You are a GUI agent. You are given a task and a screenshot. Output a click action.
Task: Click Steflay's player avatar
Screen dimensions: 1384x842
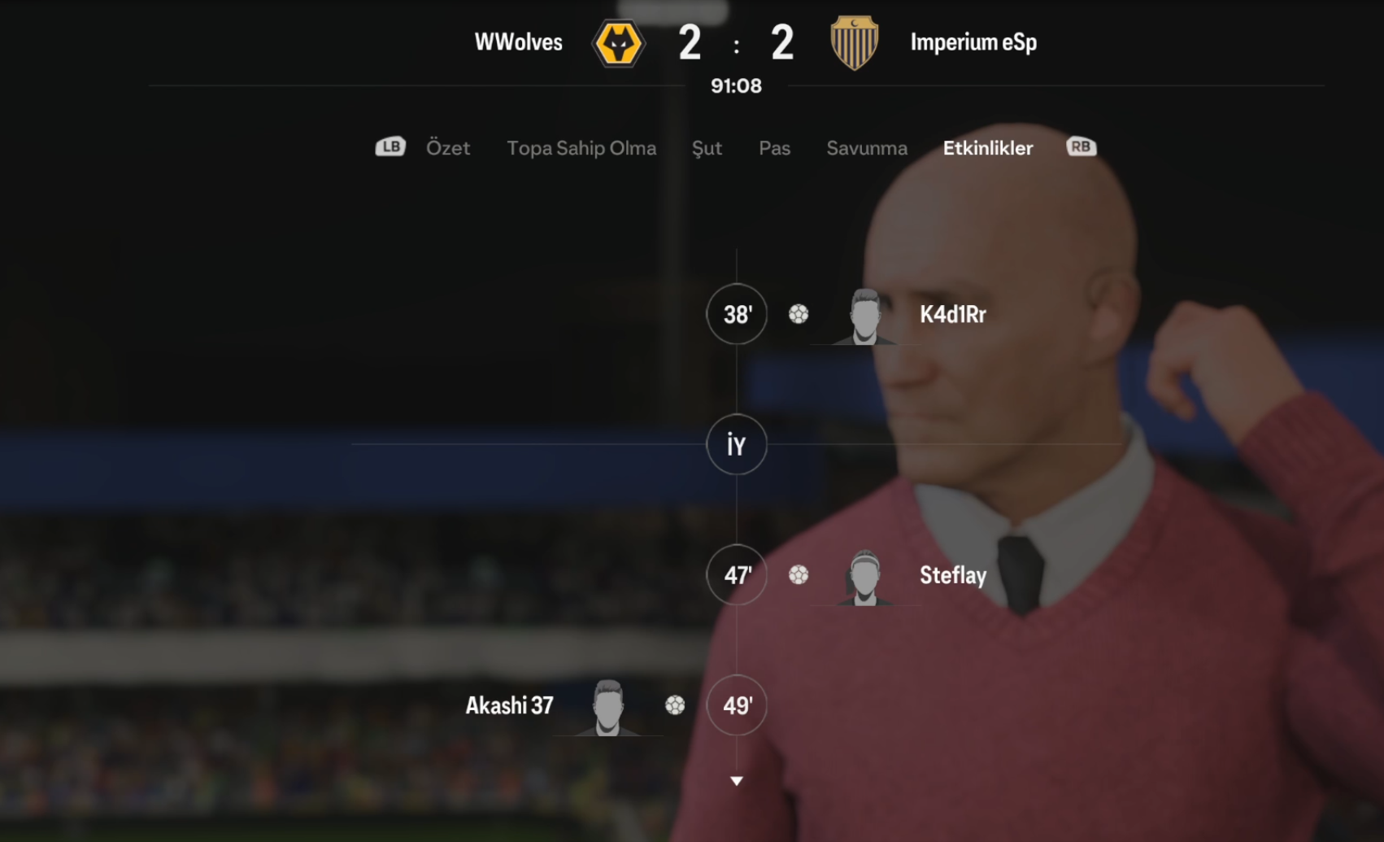864,578
